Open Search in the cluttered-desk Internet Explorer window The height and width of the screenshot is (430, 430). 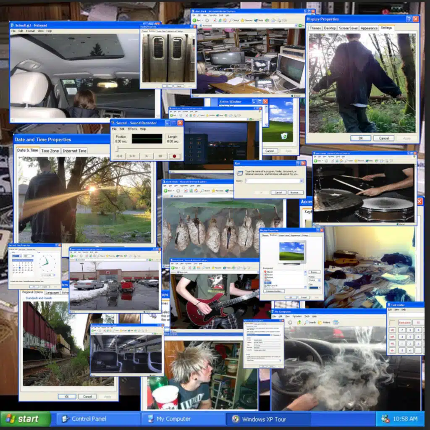(234, 20)
